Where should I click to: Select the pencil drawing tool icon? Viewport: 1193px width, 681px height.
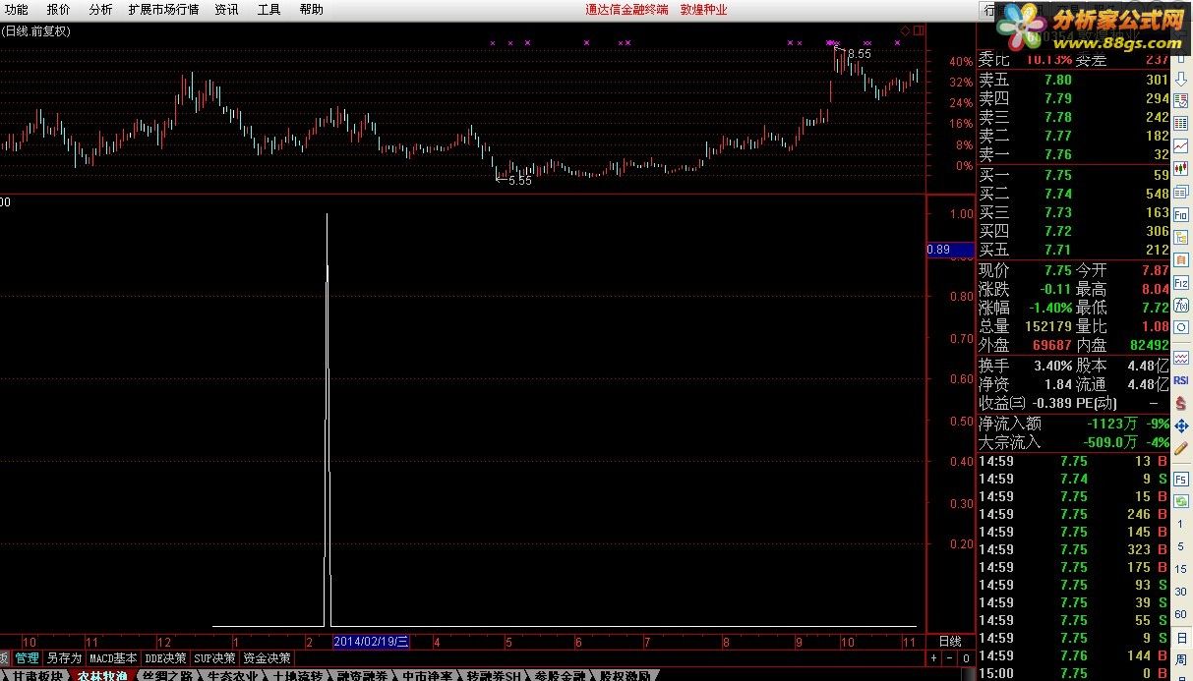(1180, 447)
